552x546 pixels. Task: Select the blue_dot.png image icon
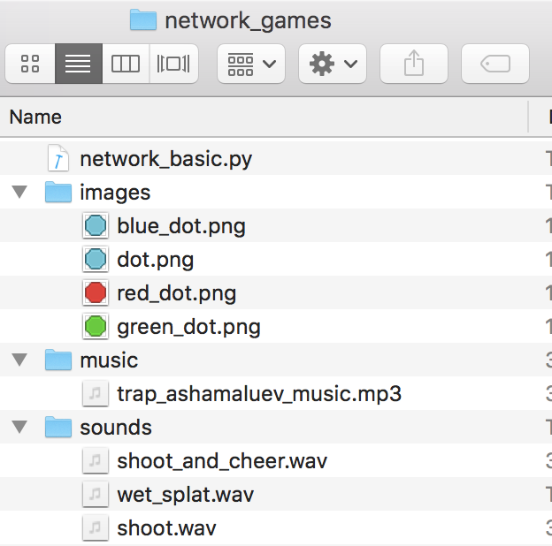[x=95, y=226]
